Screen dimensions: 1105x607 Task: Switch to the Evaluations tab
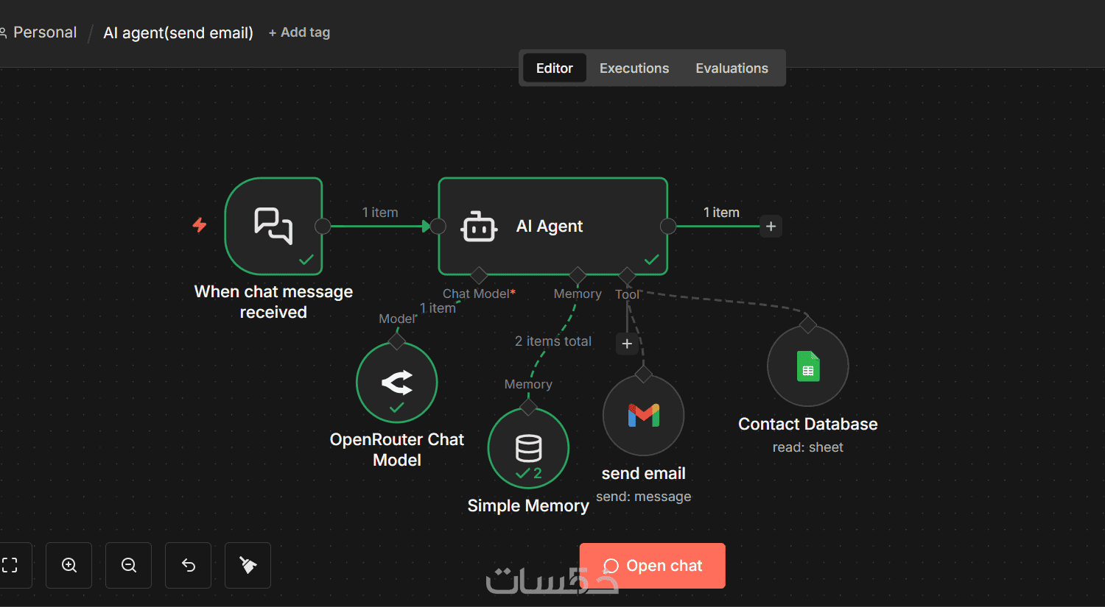[x=732, y=68]
